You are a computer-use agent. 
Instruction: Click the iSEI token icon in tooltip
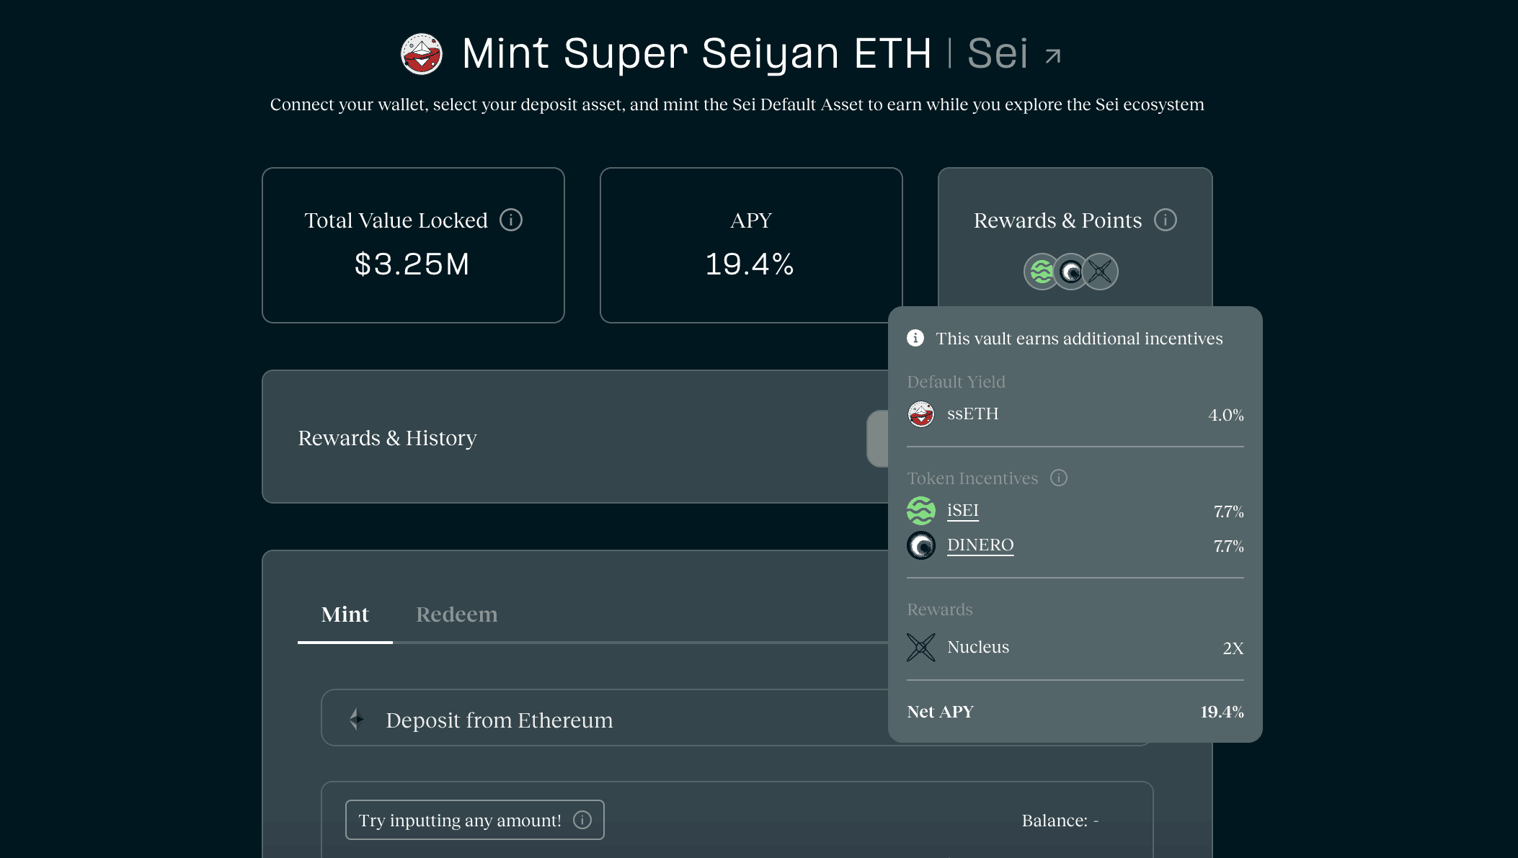coord(921,511)
